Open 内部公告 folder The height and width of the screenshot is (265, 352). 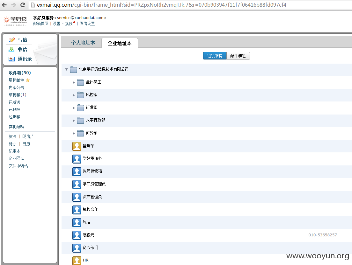[16, 87]
